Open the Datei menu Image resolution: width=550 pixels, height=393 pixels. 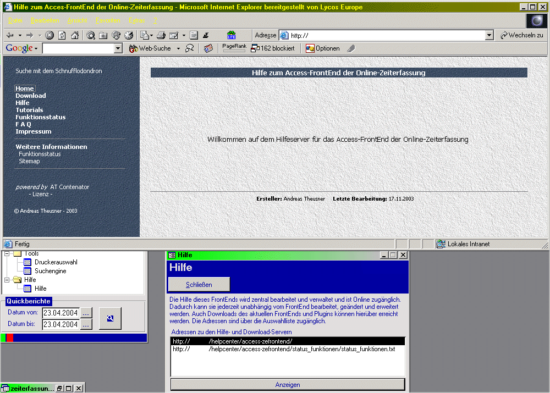(x=15, y=20)
